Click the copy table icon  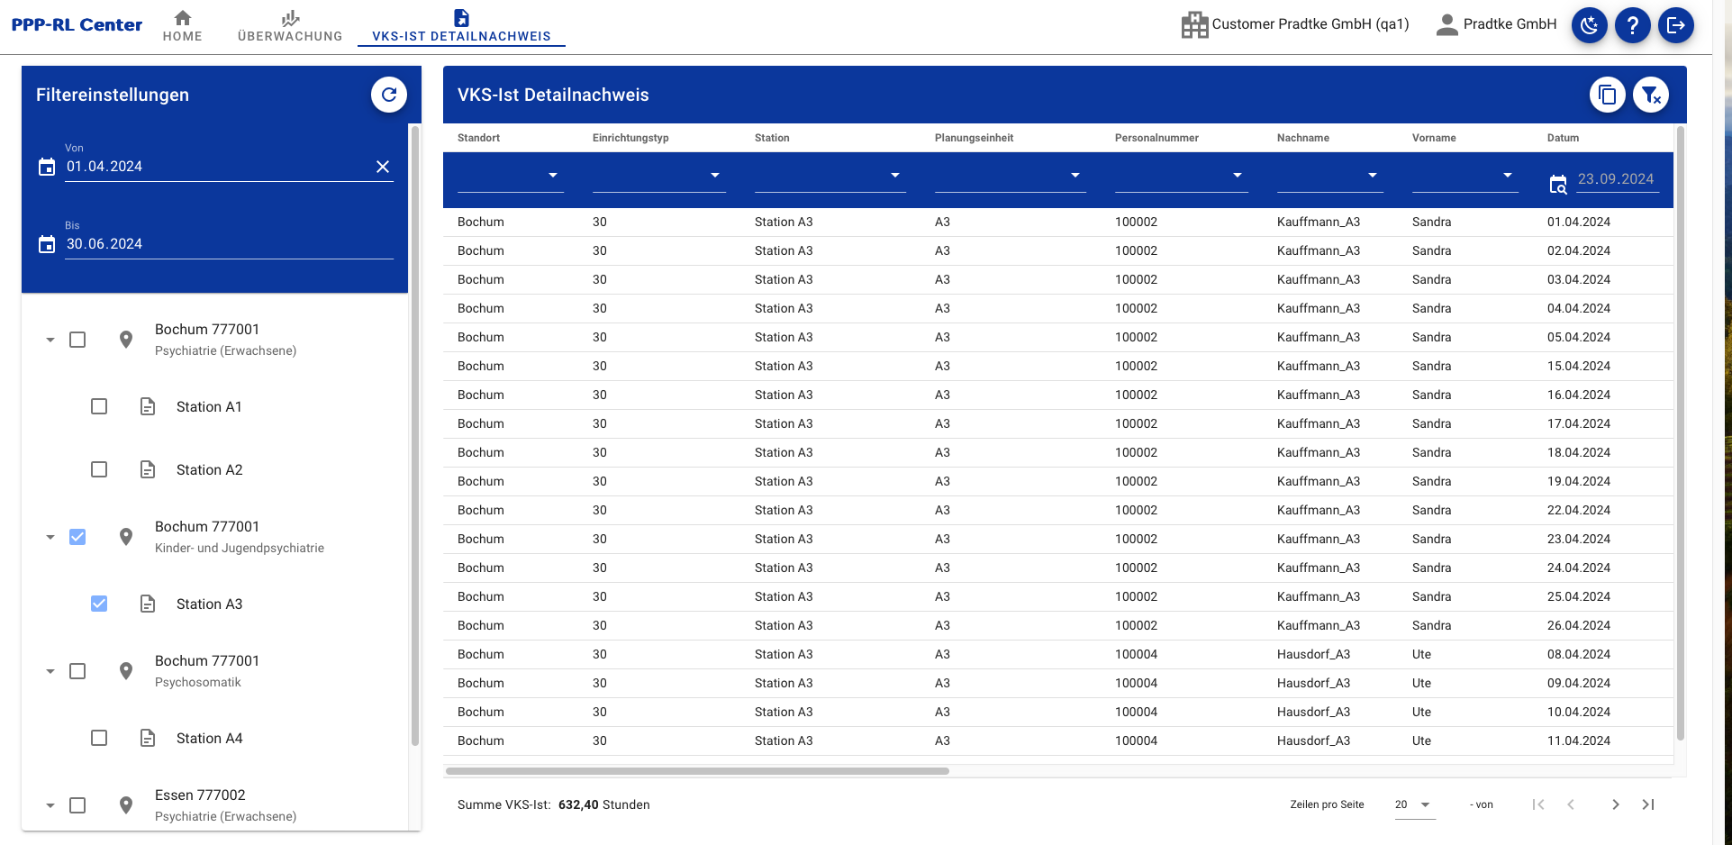(x=1607, y=95)
